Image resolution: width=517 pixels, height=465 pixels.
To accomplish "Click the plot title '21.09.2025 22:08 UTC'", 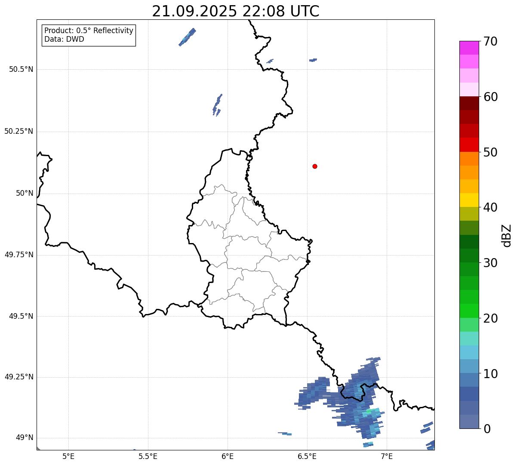I will click(236, 11).
